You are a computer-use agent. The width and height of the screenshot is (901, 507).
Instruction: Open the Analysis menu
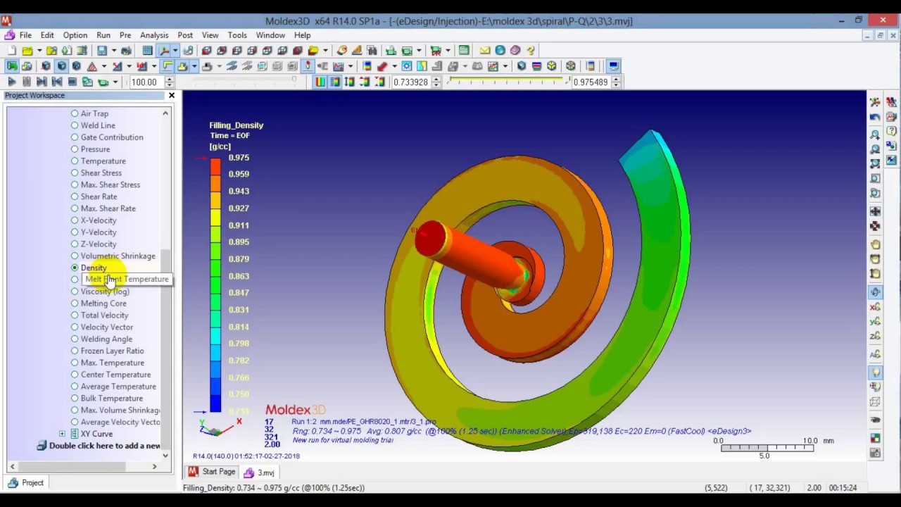[154, 35]
